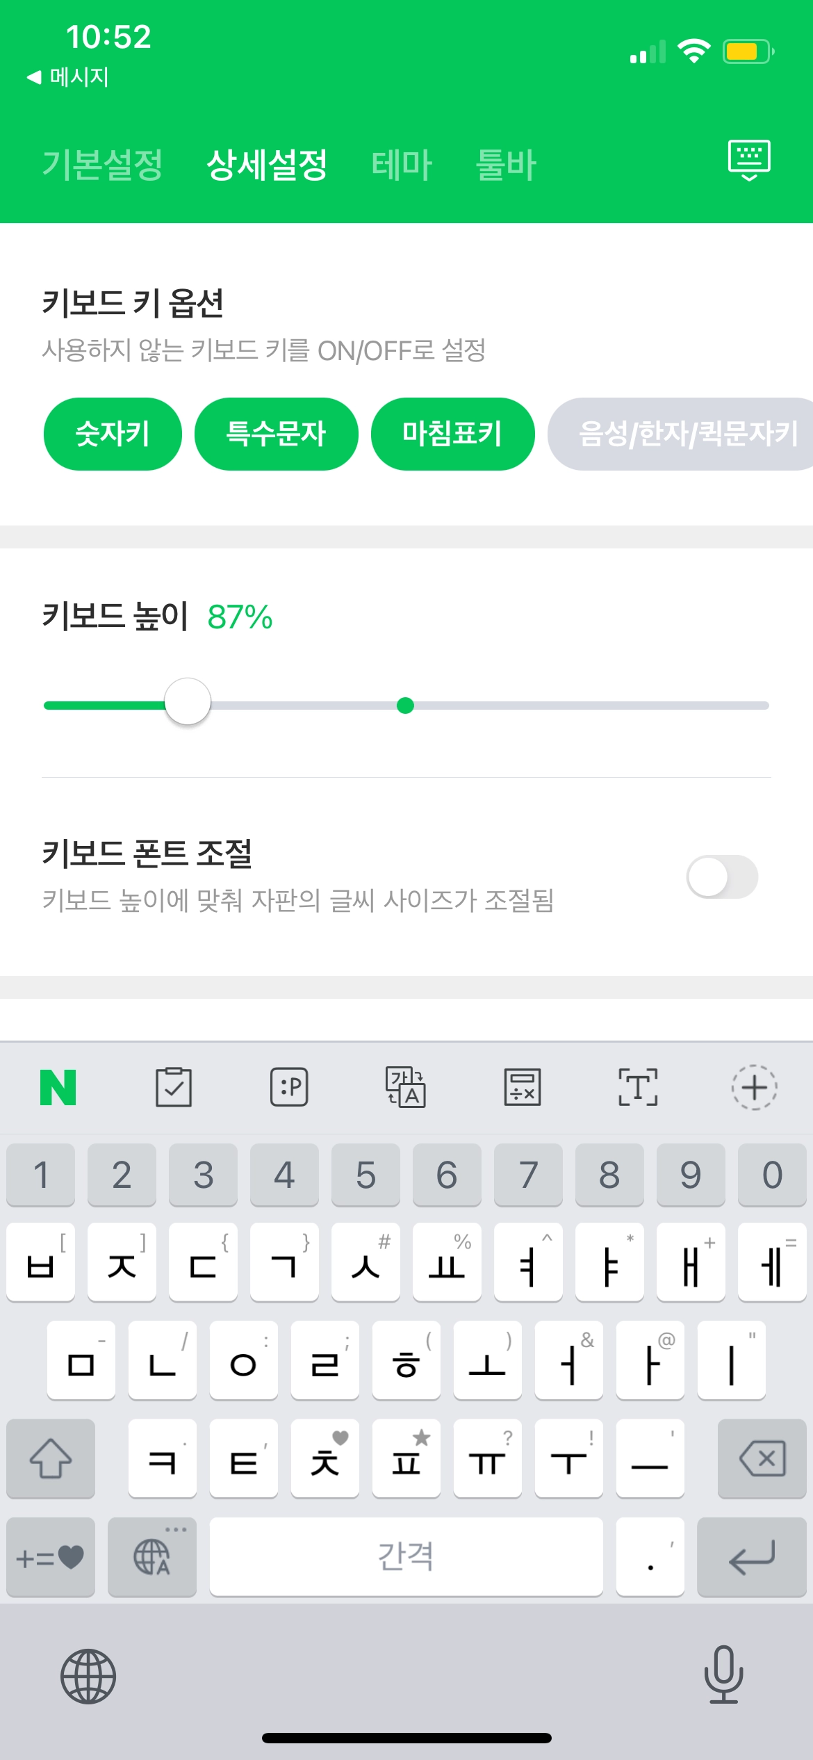Open the emoticon :P panel icon
Screen dimensions: 813x1760
coord(289,1088)
